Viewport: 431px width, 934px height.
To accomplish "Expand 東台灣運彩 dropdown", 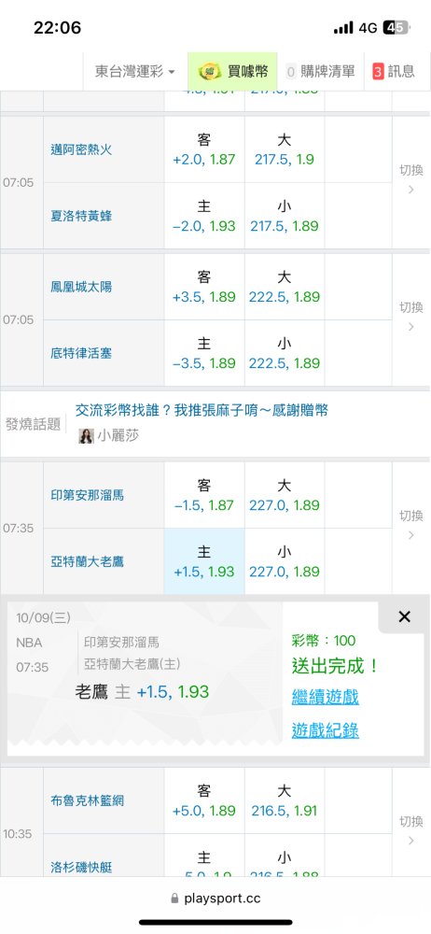I will tap(135, 72).
